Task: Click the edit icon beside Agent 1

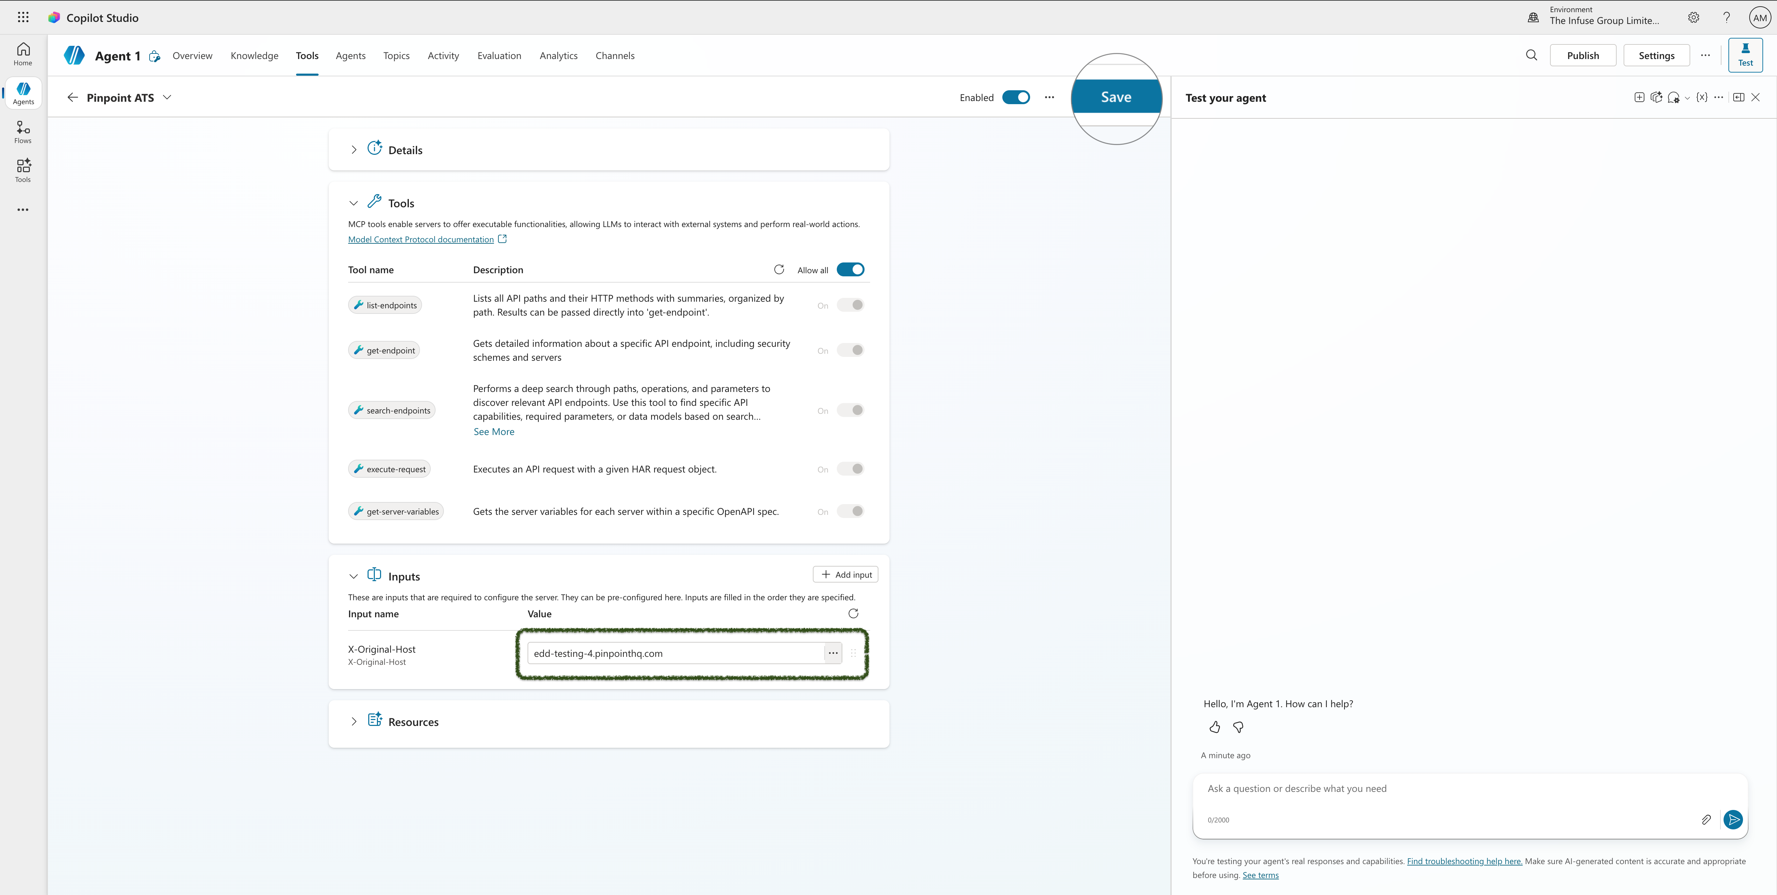Action: click(x=154, y=57)
